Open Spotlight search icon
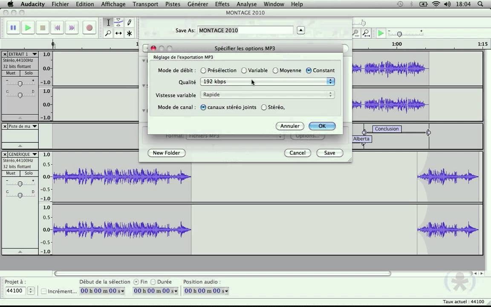The image size is (491, 307). [x=480, y=4]
